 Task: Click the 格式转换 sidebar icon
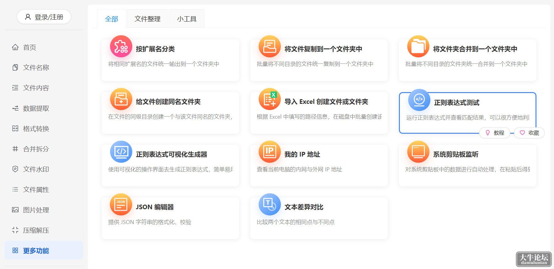tap(15, 128)
